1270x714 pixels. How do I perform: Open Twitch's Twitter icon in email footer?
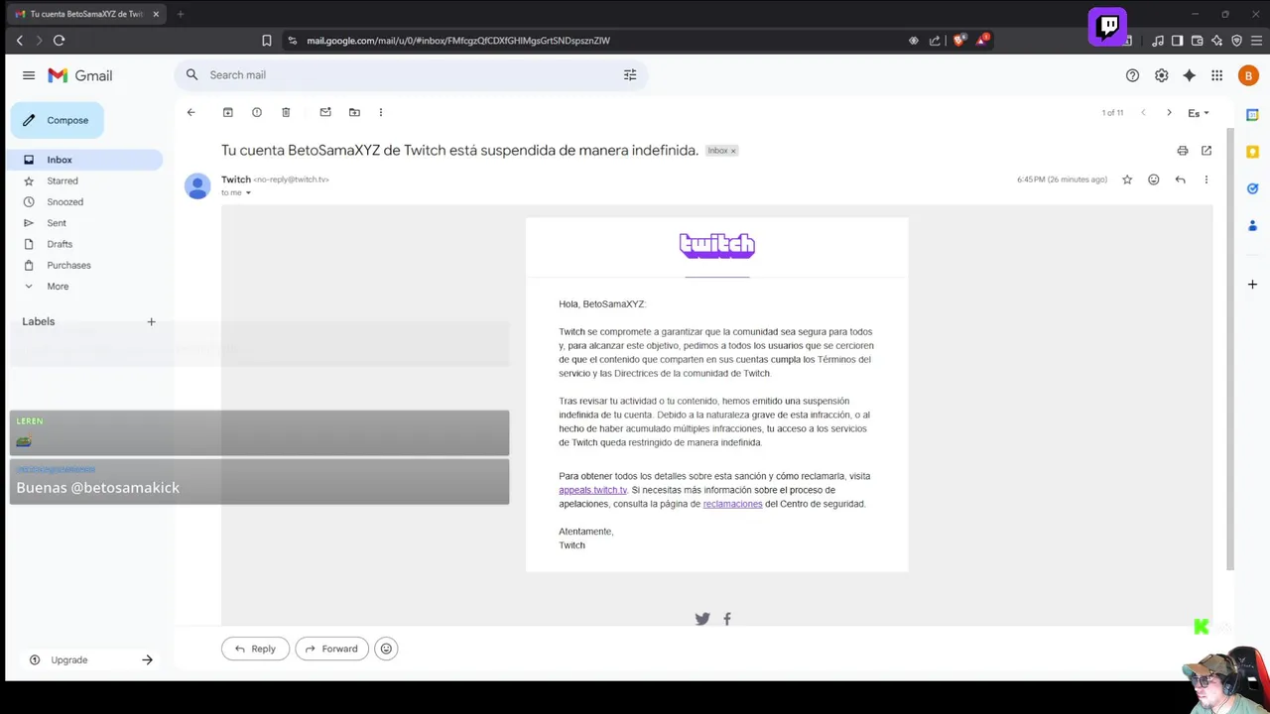click(702, 619)
